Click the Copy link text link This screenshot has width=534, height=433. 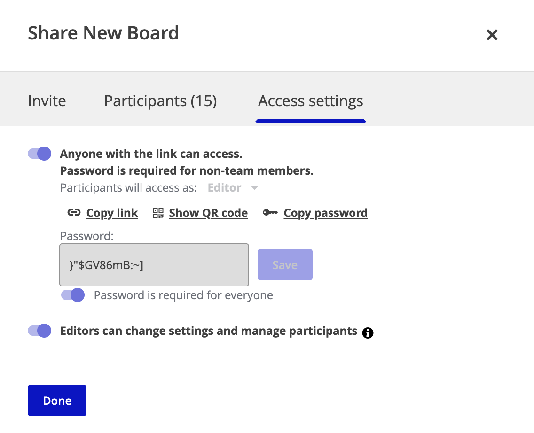[112, 213]
